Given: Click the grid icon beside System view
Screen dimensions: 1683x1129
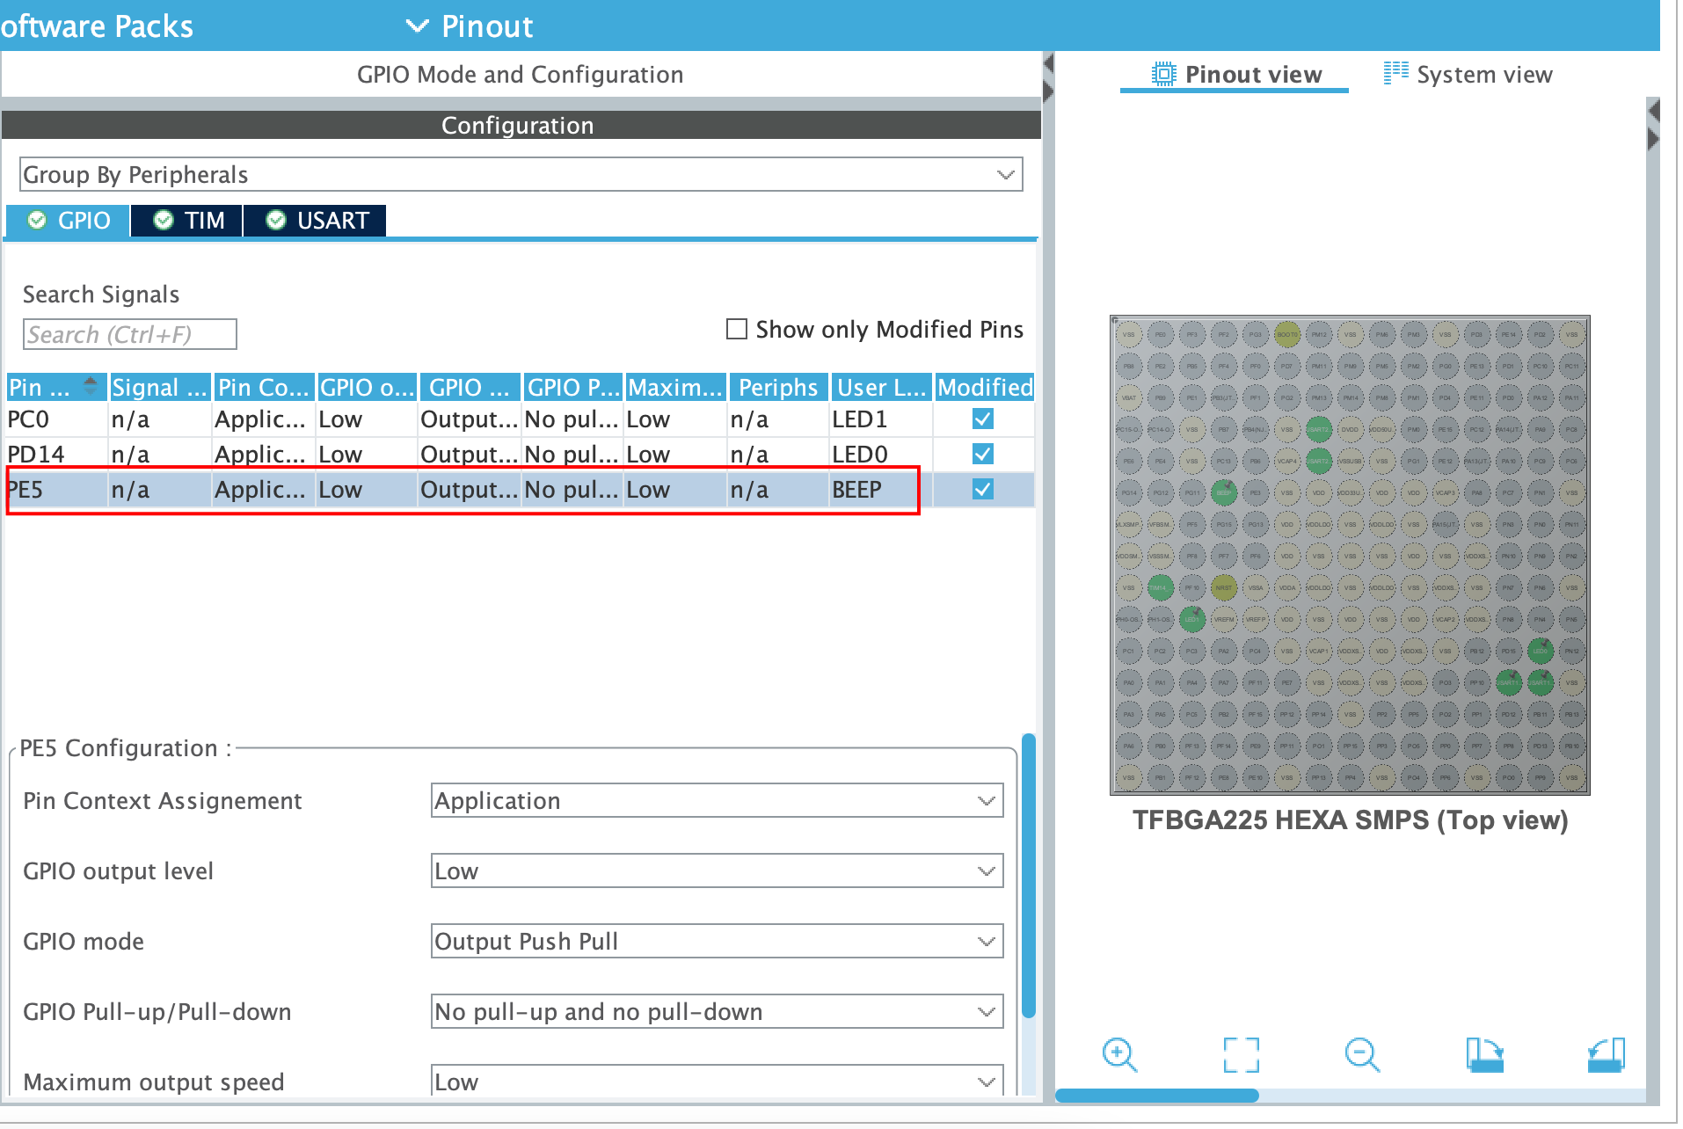Looking at the screenshot, I should pyautogui.click(x=1395, y=73).
